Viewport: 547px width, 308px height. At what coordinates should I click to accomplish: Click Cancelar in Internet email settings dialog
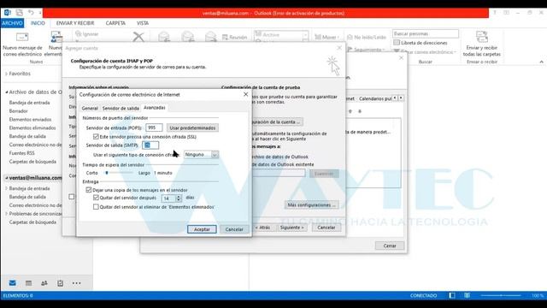coord(234,229)
